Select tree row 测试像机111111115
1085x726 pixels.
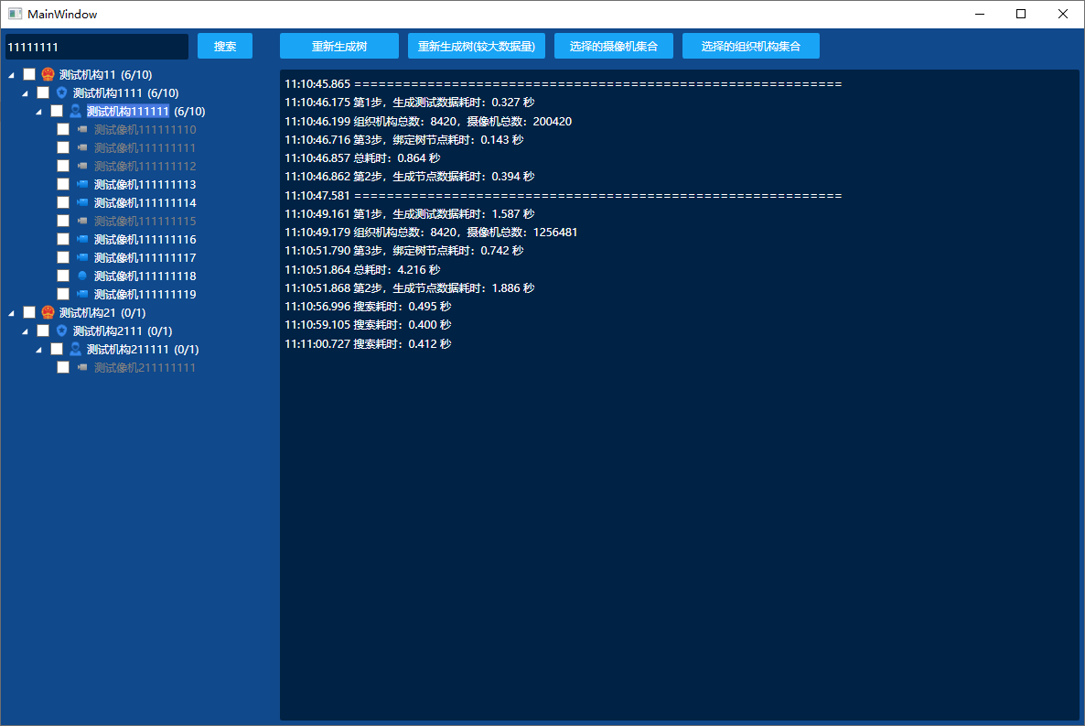click(x=145, y=221)
